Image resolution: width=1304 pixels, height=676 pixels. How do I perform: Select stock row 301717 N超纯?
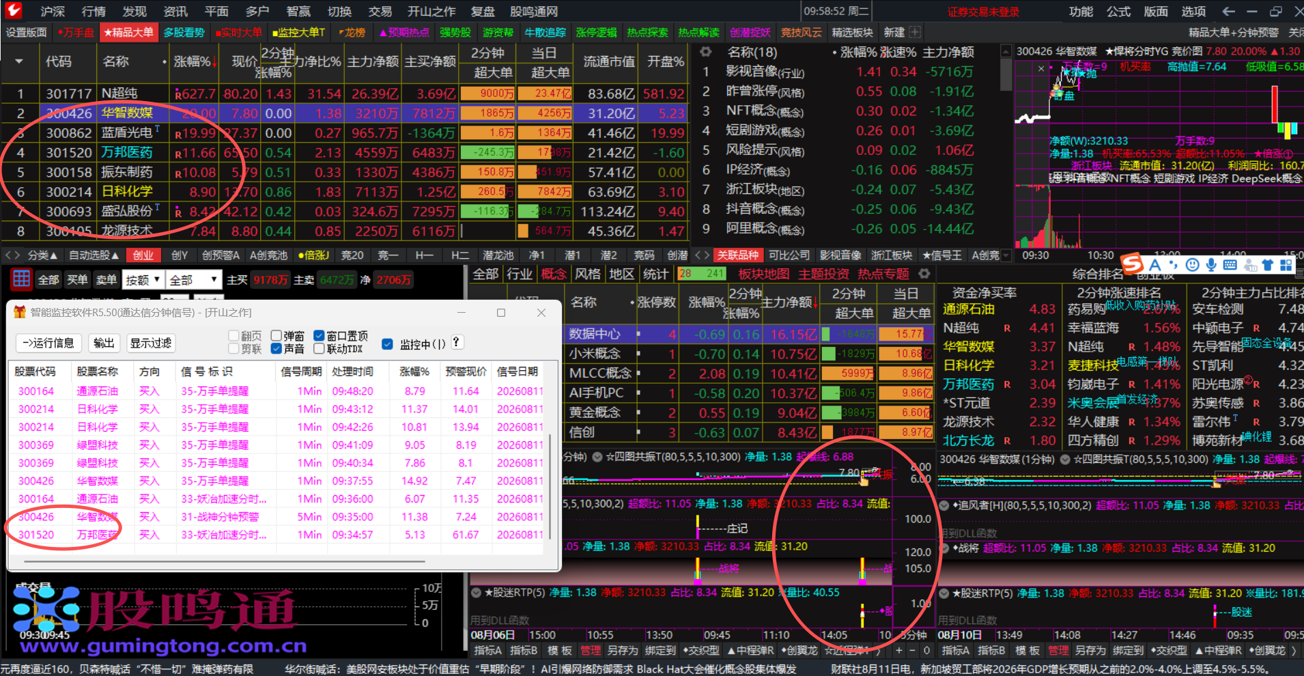344,94
